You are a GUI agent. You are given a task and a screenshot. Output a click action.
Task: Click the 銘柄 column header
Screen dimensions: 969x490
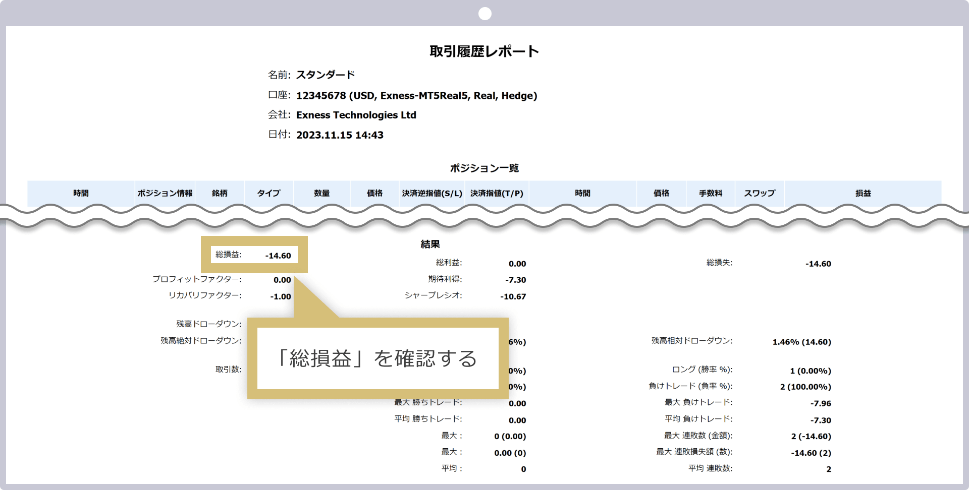pyautogui.click(x=220, y=193)
